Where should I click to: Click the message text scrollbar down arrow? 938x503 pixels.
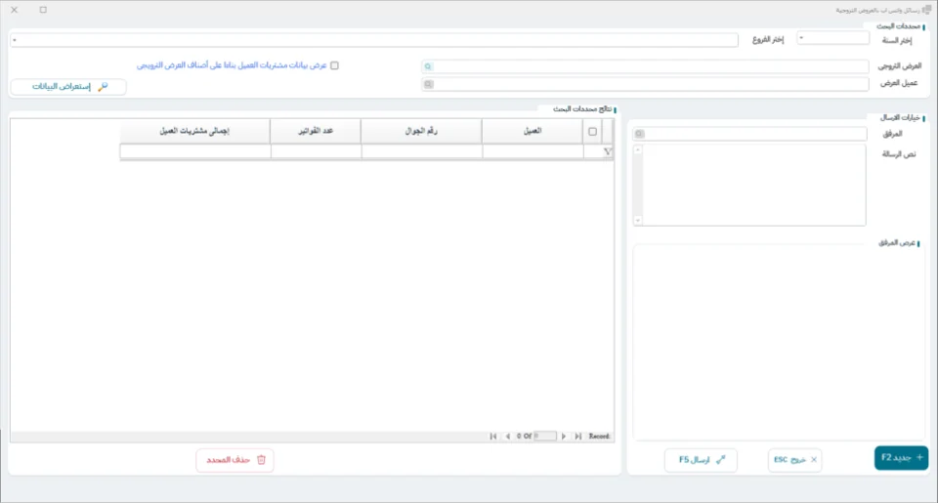638,221
